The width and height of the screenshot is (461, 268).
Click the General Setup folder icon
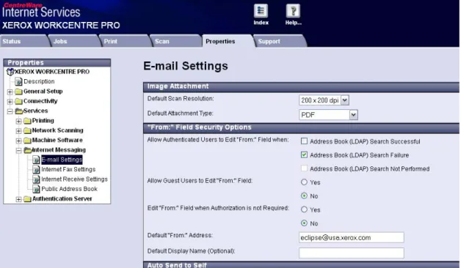point(19,92)
